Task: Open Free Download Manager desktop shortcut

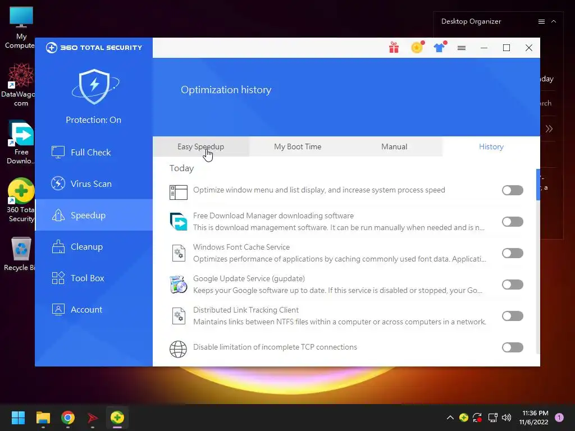Action: click(21, 142)
